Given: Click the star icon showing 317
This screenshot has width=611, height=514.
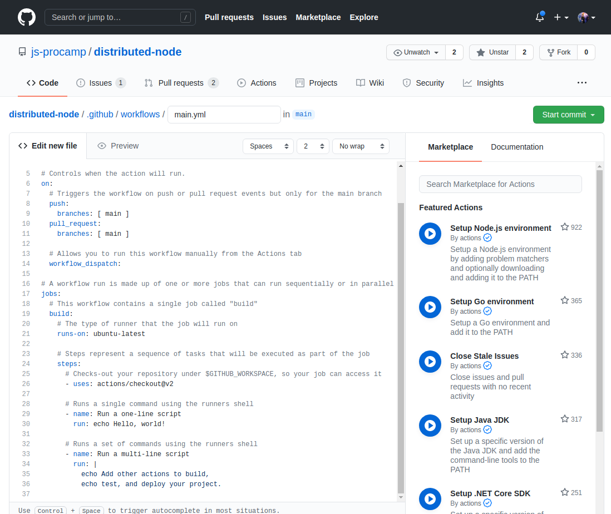Looking at the screenshot, I should click(x=565, y=419).
